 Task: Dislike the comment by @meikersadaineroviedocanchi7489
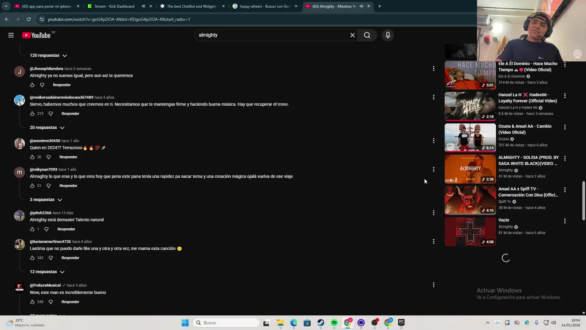pyautogui.click(x=51, y=114)
